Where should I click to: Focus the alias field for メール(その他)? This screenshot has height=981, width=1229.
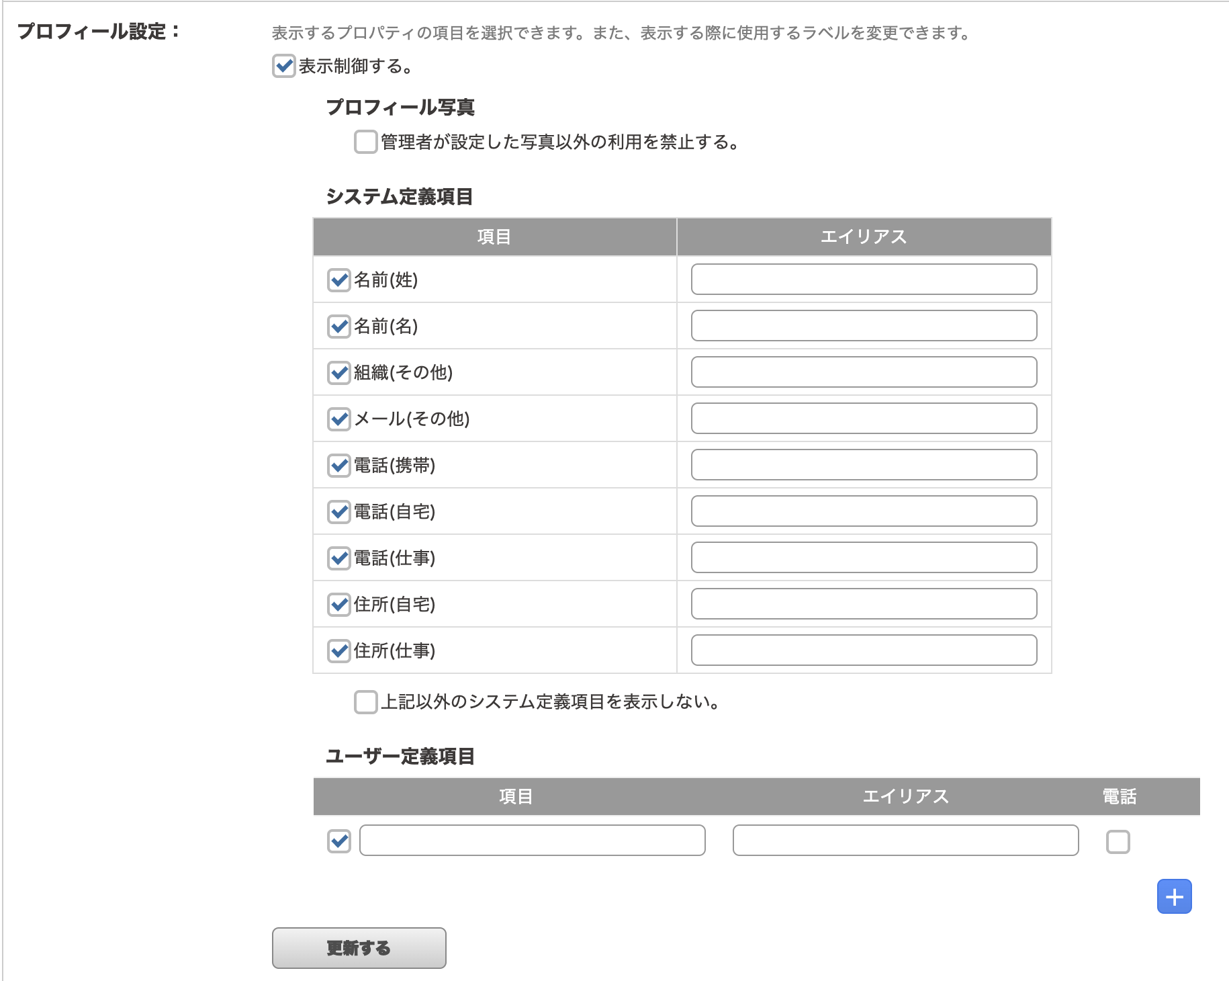(864, 419)
